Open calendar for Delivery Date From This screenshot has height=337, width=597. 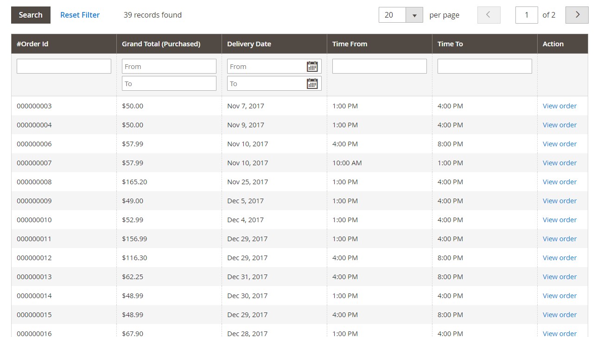(312, 66)
